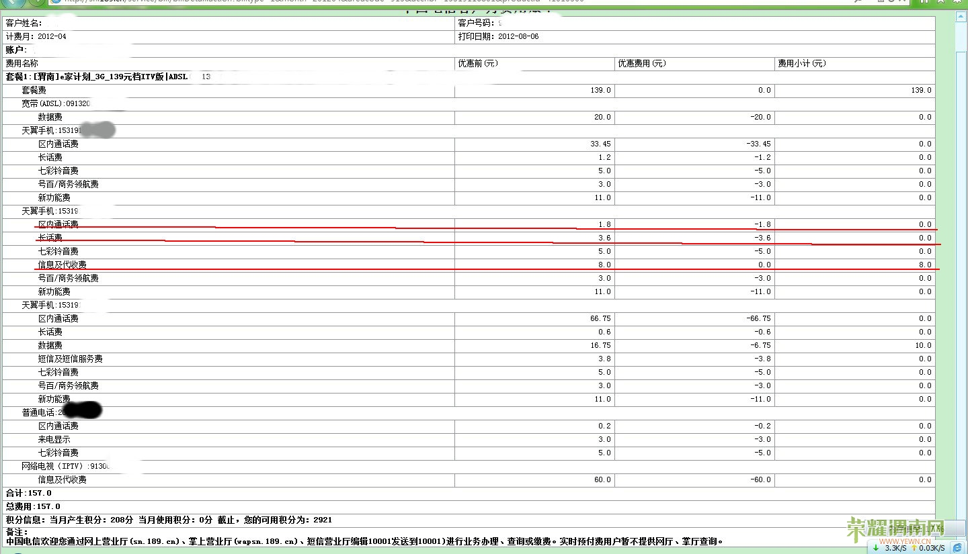Click the 网络电视(IPTV) section row
Viewport: 968px width, 554px height.
point(65,466)
